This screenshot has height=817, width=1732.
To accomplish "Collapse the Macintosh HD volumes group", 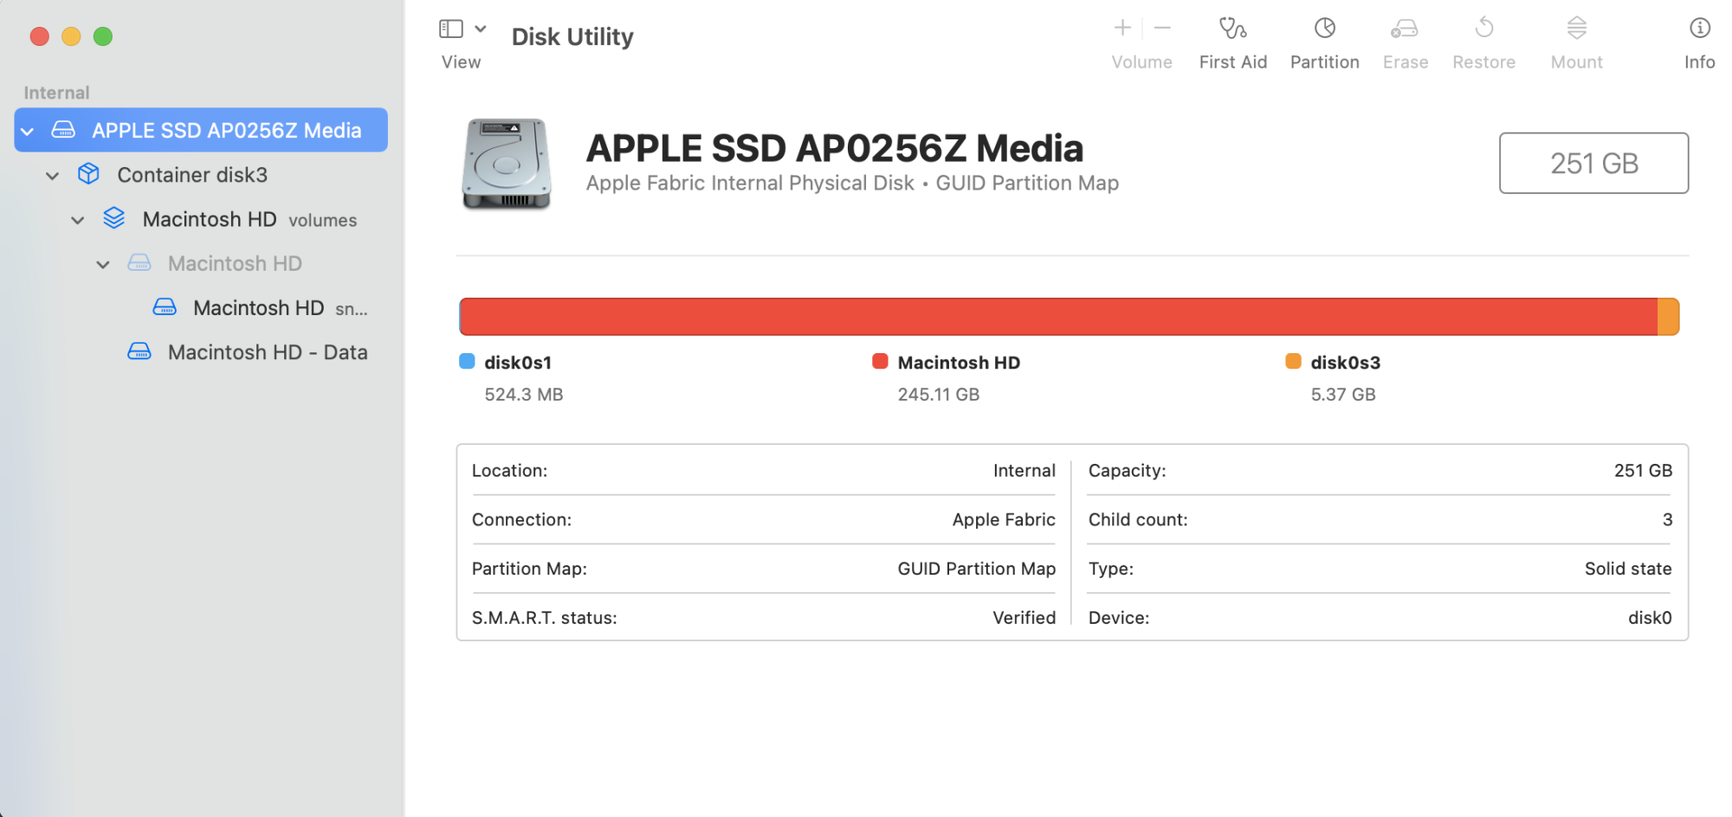I will [78, 220].
